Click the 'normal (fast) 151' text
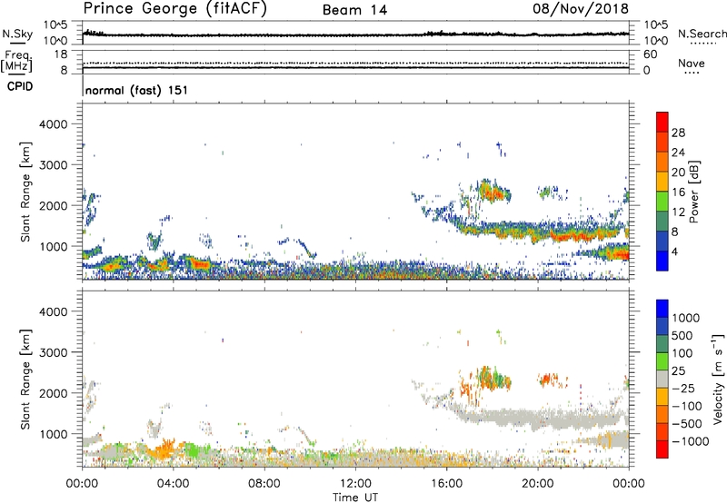Viewport: 727px width, 503px height. pos(137,90)
